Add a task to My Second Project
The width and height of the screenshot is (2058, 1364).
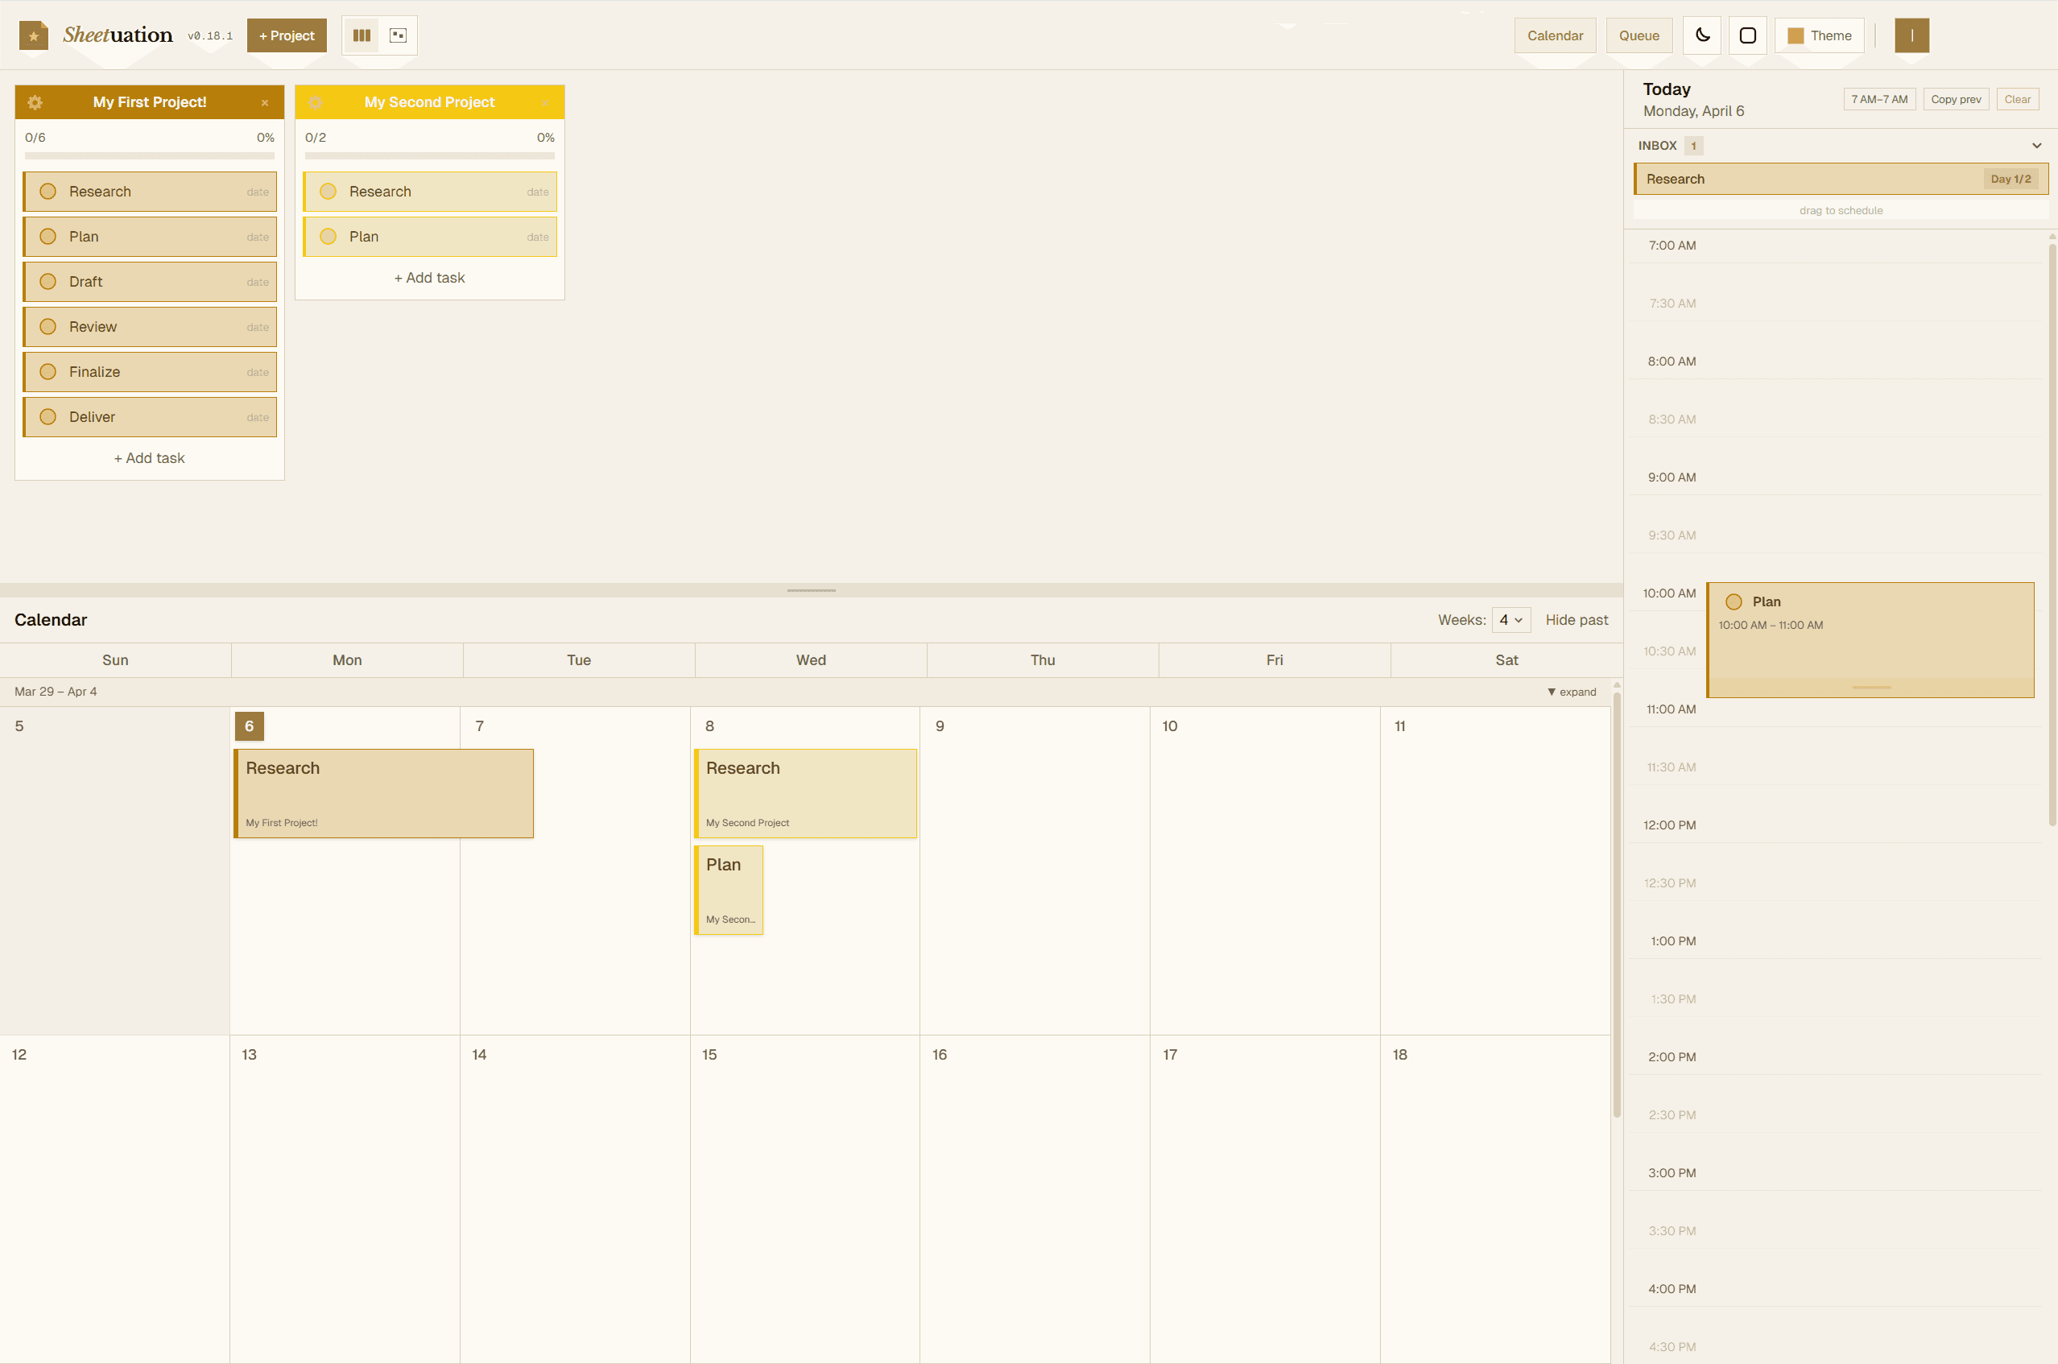point(429,277)
